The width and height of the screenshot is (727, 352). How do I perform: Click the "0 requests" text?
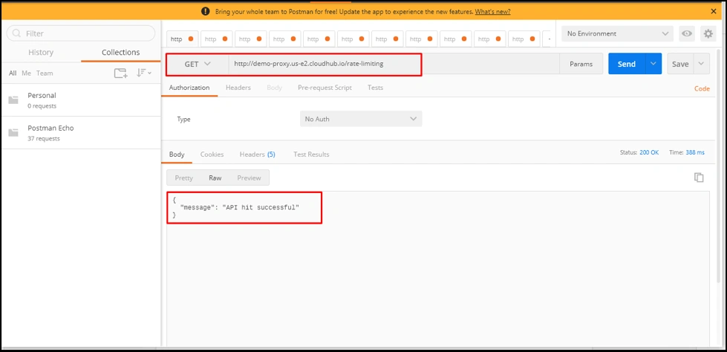(x=42, y=105)
